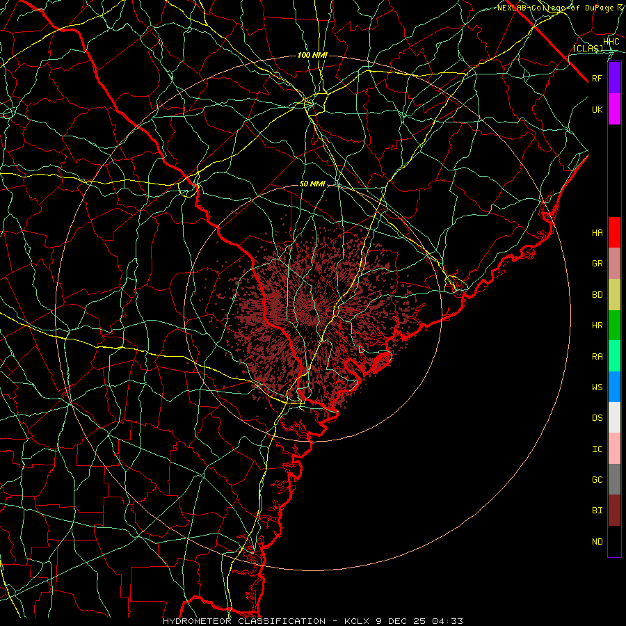The height and width of the screenshot is (626, 626).
Task: Click the UK legend label
Action: coord(597,109)
